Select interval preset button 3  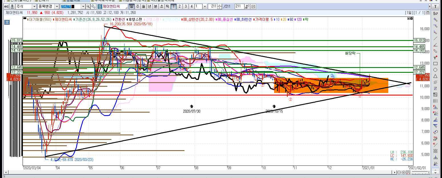pos(186,6)
